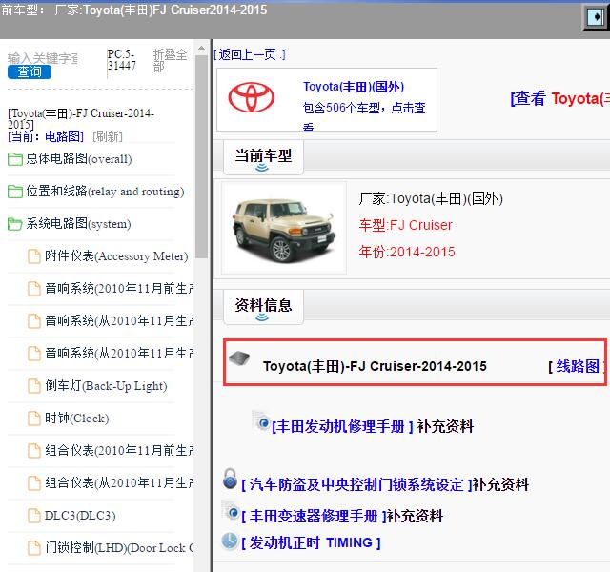Click Toyota(丰田)-FJ Cruiser-2014-2015 row title
Viewport: 610px width, 572px height.
(375, 366)
